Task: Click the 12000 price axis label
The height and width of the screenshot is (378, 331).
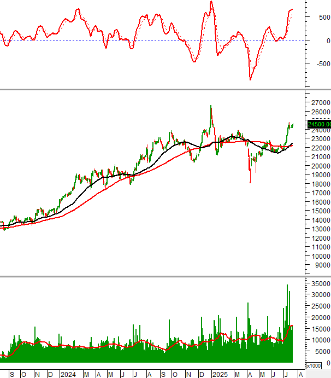Action: (321, 239)
